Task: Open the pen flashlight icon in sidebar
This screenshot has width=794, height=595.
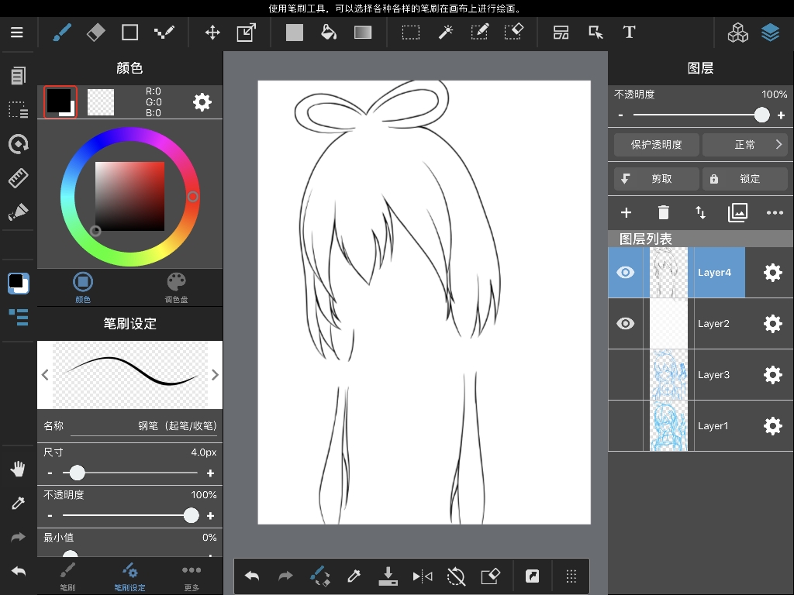Action: coord(19,212)
